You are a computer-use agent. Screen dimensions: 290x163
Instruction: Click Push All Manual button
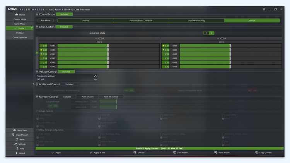click(x=111, y=97)
